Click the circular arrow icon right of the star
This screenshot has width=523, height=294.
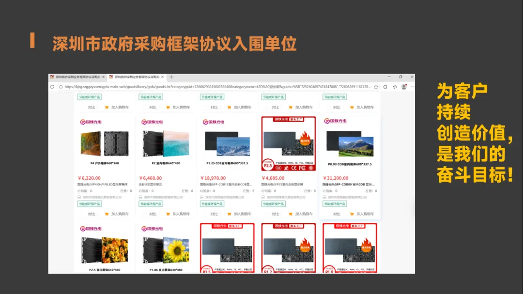(385, 87)
